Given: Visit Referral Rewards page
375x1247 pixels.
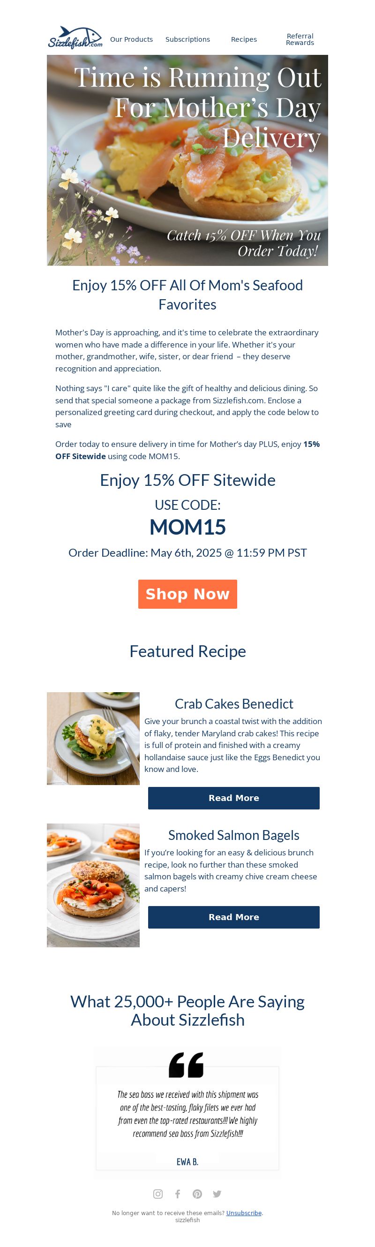Looking at the screenshot, I should coord(300,39).
